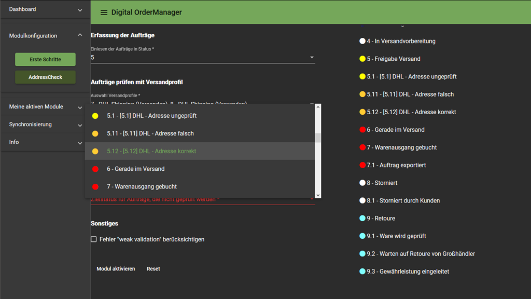The image size is (531, 299).
Task: Click the cyan dot next to 9 - Retoure in legend
Action: pyautogui.click(x=362, y=219)
